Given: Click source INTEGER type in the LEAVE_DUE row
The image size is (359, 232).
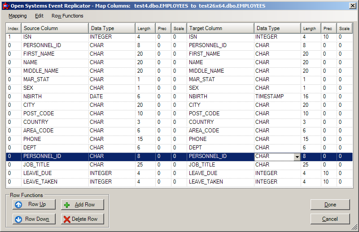Looking at the screenshot, I should [112, 173].
